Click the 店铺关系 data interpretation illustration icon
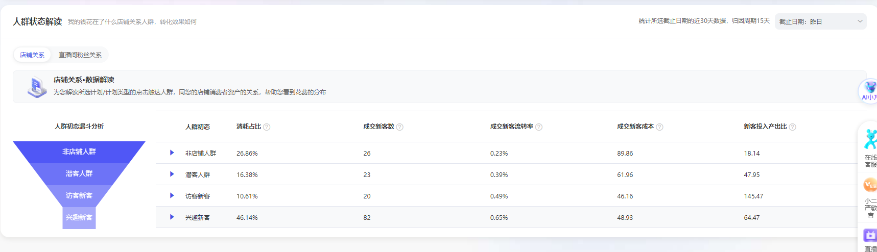The width and height of the screenshot is (877, 252). coord(37,87)
